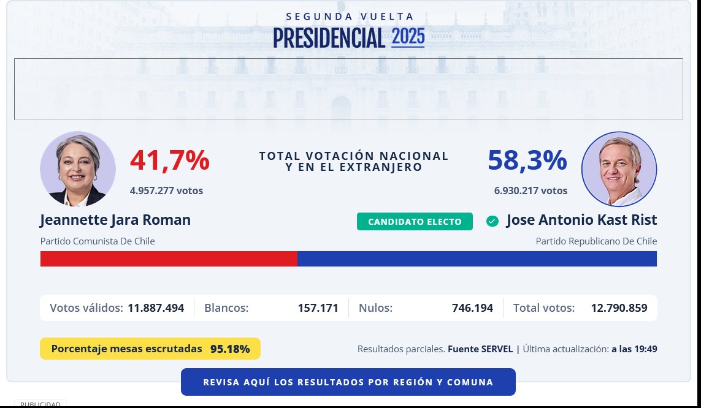Image resolution: width=701 pixels, height=408 pixels.
Task: Open results by región y comuna
Action: pyautogui.click(x=348, y=382)
